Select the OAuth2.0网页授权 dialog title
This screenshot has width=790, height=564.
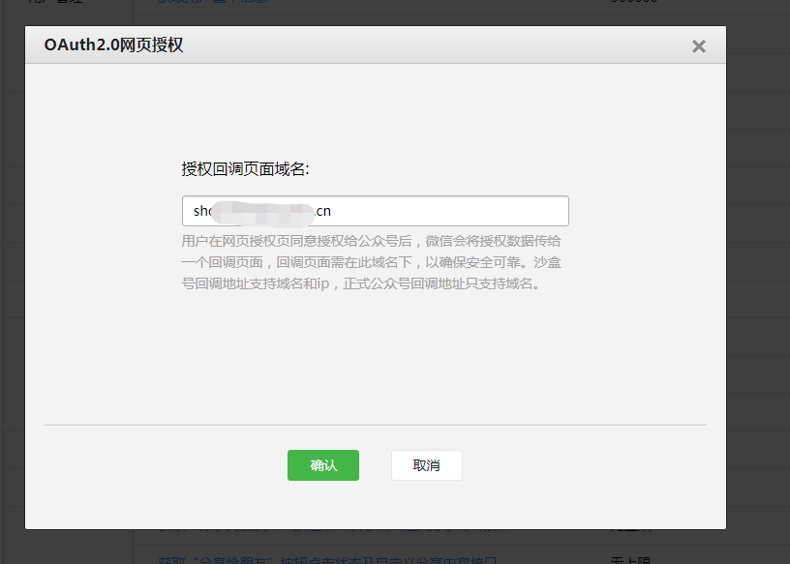(113, 45)
